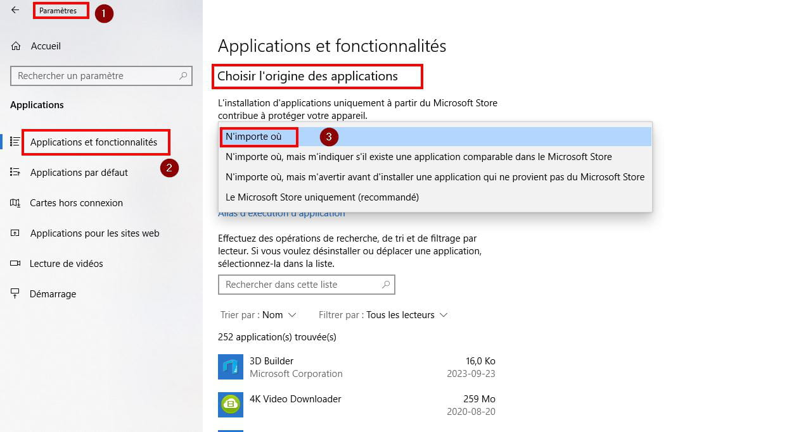
Task: Open the Applications pour les sites web icon
Action: click(x=15, y=233)
